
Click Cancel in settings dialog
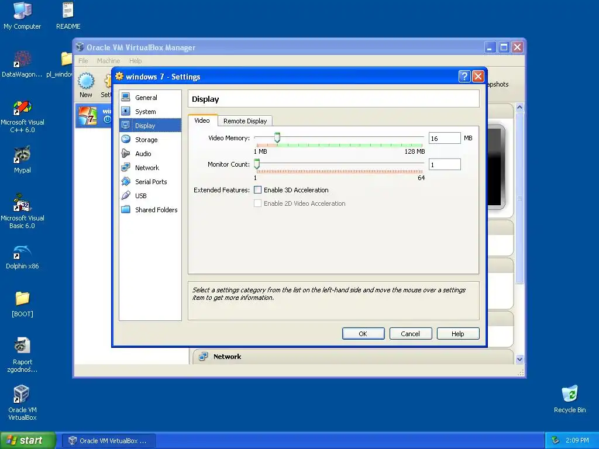410,333
